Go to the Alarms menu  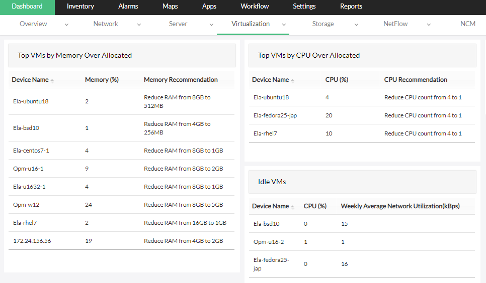point(128,7)
